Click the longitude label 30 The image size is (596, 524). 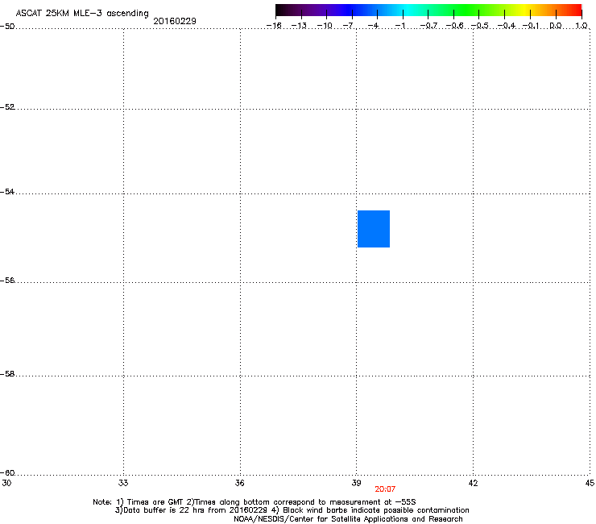pos(6,483)
